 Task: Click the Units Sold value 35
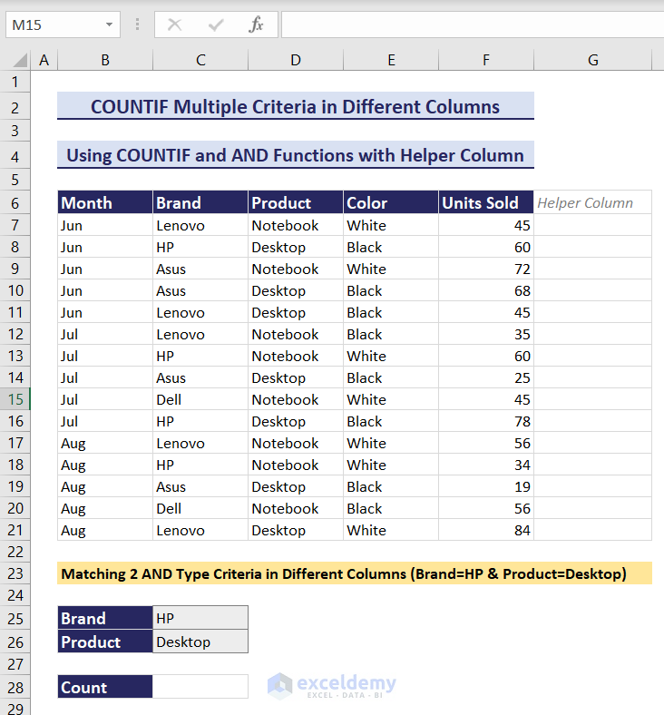click(486, 334)
